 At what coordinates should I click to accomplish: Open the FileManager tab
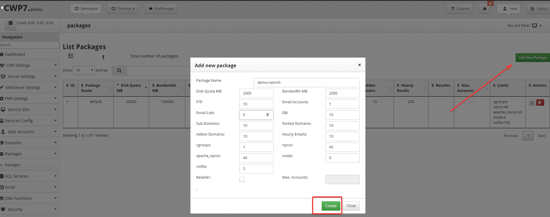coord(161,9)
